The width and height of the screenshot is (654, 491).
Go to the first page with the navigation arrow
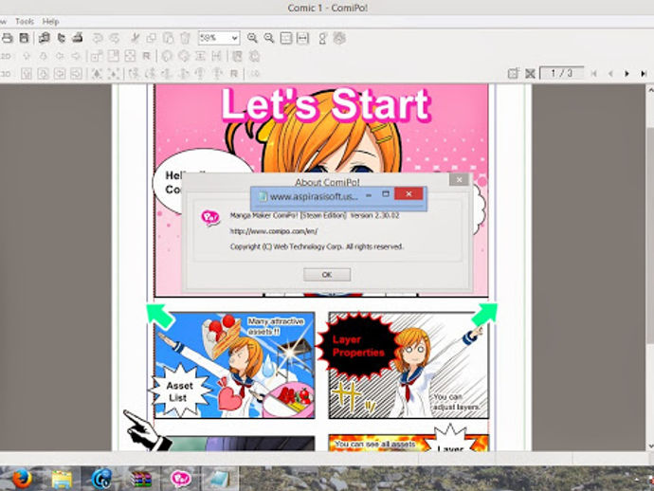coord(594,74)
